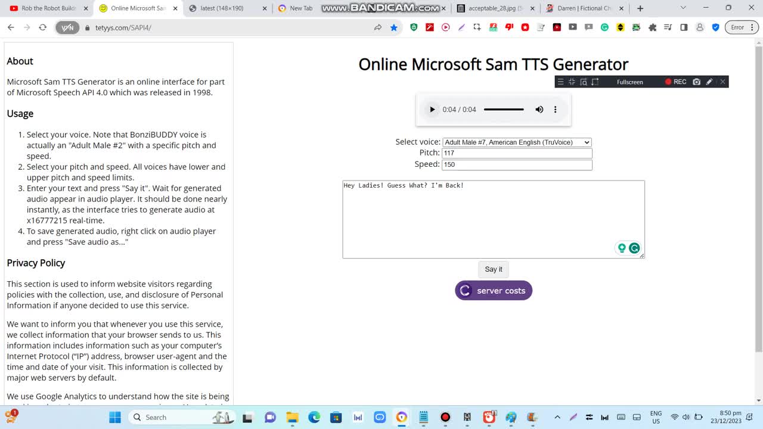The height and width of the screenshot is (429, 763).
Task: Click the ENG US language indicator
Action: [656, 417]
